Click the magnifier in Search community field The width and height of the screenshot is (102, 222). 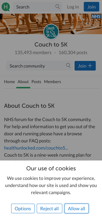(68, 66)
